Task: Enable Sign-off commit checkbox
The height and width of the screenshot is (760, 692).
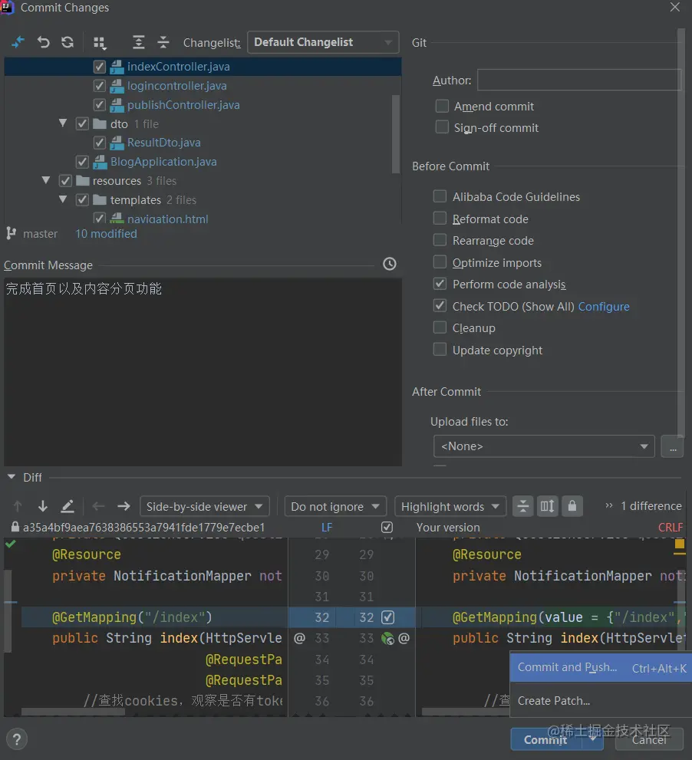Action: (x=442, y=127)
